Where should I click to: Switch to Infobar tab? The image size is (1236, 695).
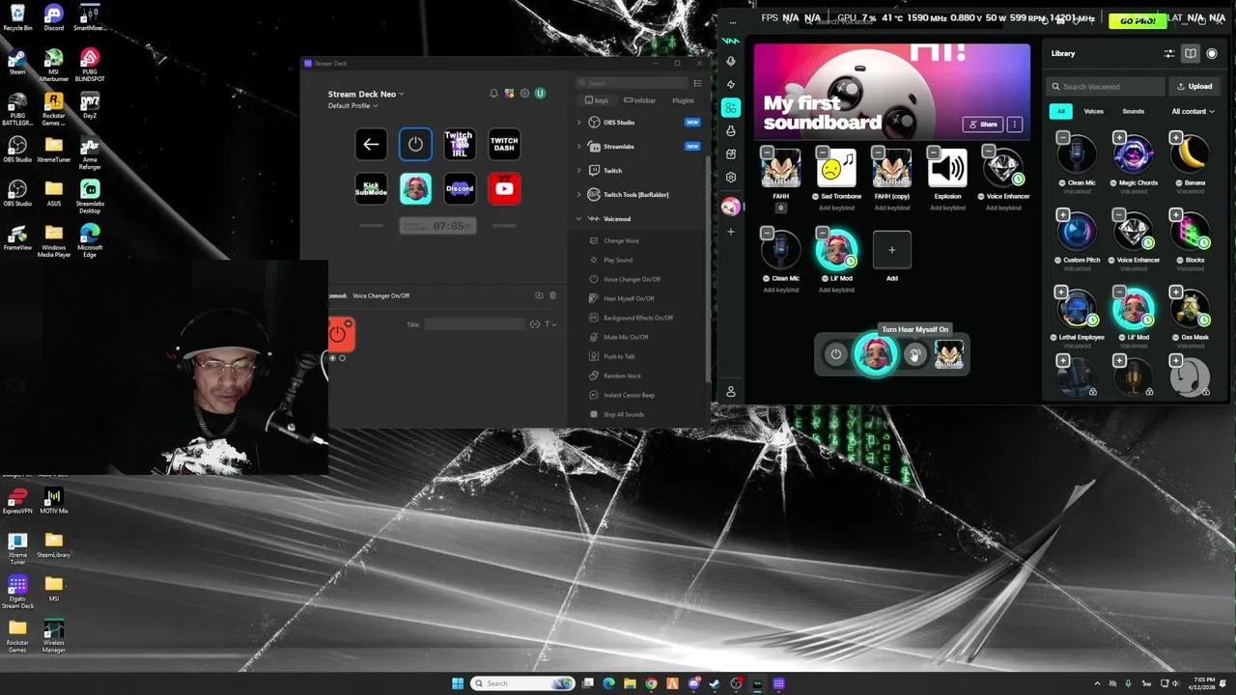pyautogui.click(x=640, y=100)
